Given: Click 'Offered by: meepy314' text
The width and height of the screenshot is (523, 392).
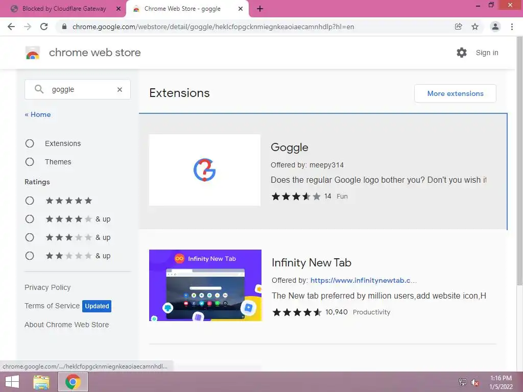Looking at the screenshot, I should click(x=307, y=165).
